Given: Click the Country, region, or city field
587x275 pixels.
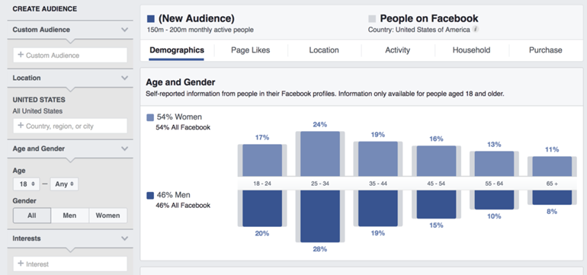Looking at the screenshot, I should click(x=70, y=126).
